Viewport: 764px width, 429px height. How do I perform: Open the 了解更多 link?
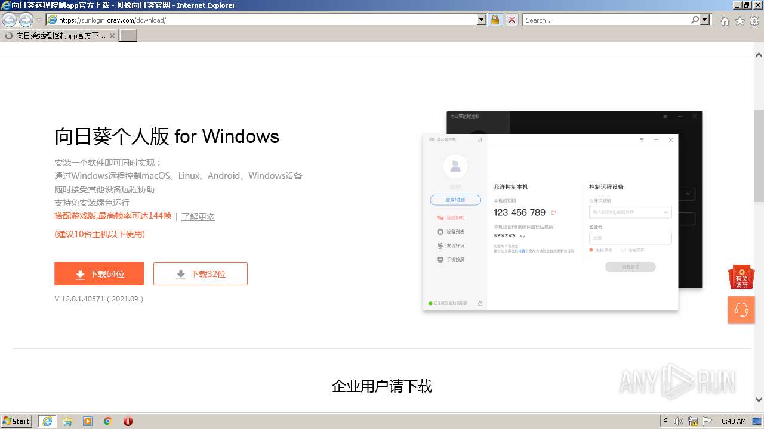[x=198, y=217]
